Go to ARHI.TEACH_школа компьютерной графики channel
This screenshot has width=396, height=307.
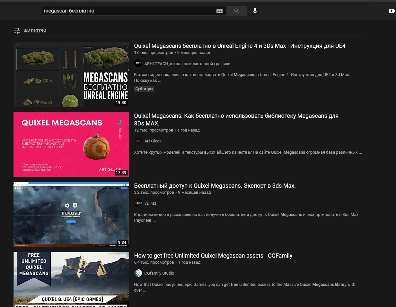187,64
